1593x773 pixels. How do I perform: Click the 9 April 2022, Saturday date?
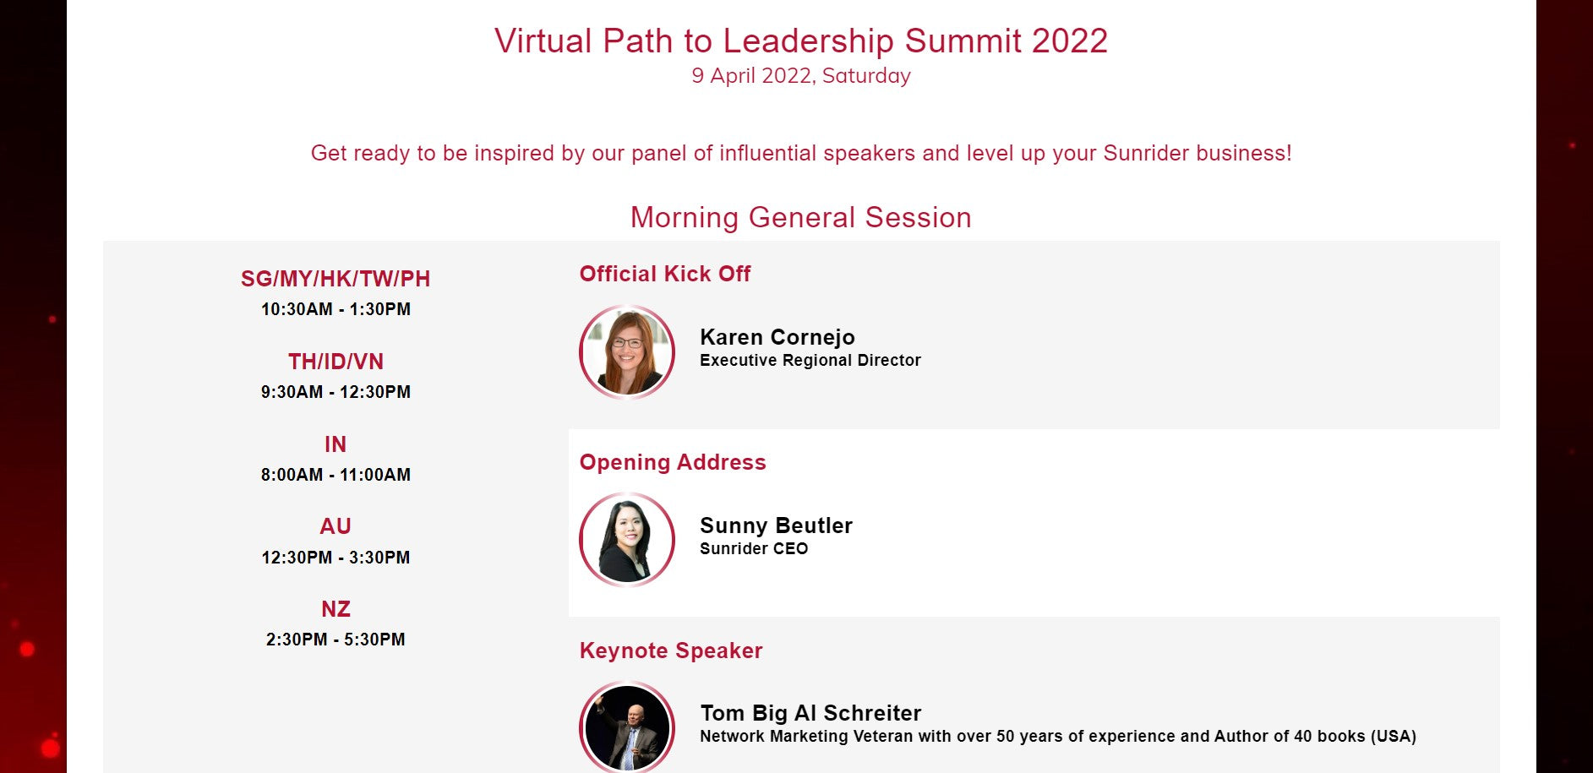[x=801, y=76]
